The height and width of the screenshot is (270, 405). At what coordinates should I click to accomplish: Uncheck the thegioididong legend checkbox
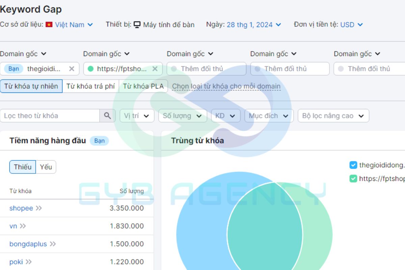click(x=353, y=165)
